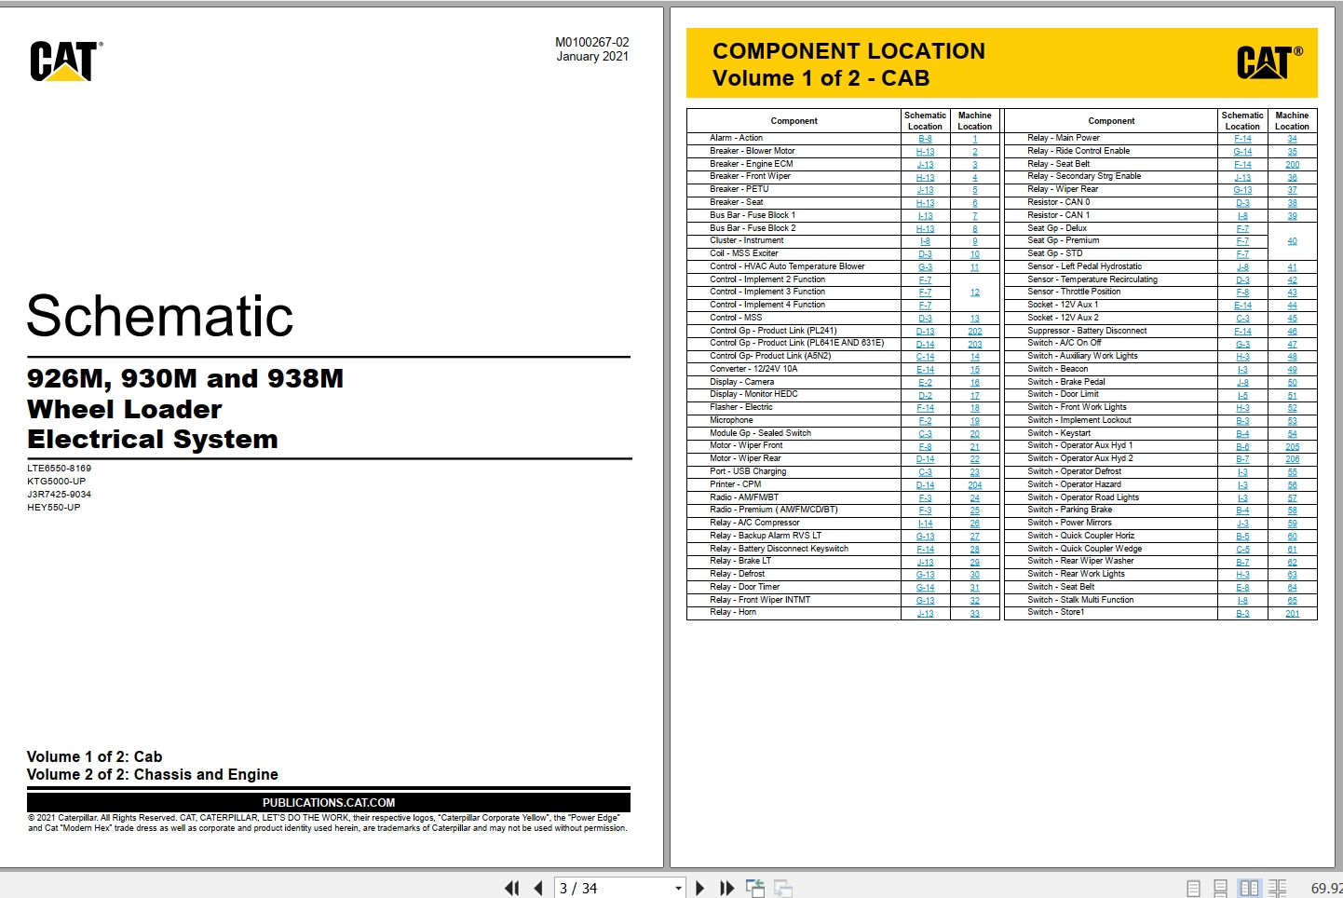Open schematic location for Relay - Main Power
The width and height of the screenshot is (1343, 898).
(x=1242, y=139)
